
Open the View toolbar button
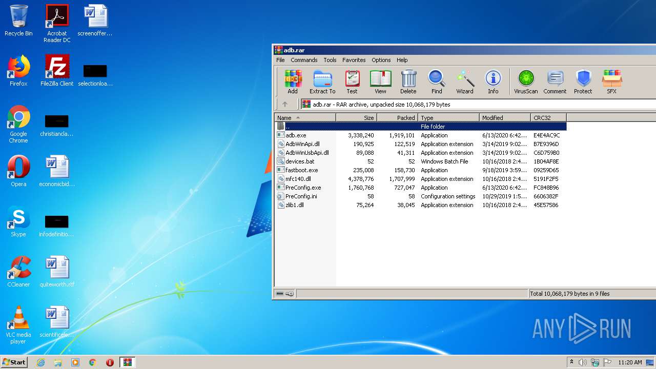(380, 82)
